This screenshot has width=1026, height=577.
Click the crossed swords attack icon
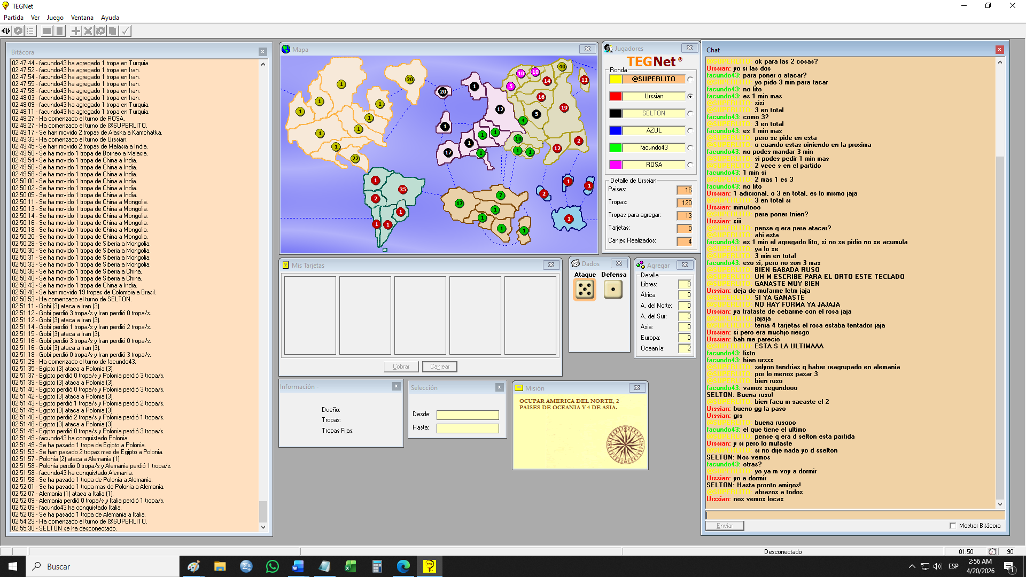pyautogui.click(x=88, y=31)
